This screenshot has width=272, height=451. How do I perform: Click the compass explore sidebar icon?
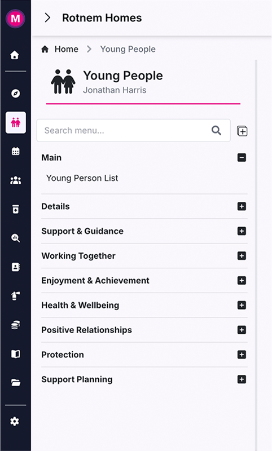click(x=15, y=93)
